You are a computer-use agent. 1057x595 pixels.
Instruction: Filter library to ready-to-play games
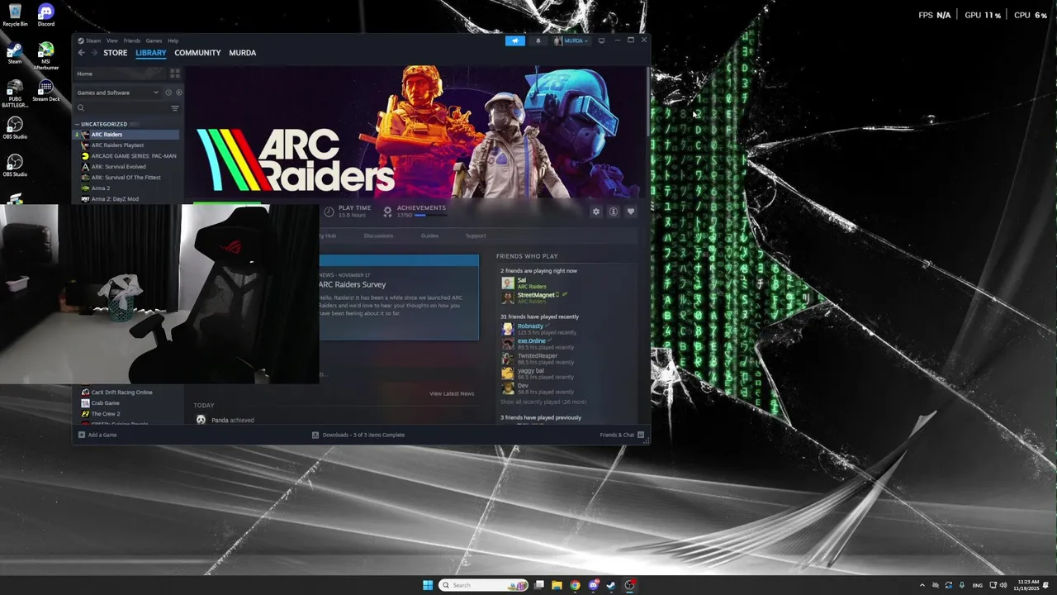coord(178,93)
